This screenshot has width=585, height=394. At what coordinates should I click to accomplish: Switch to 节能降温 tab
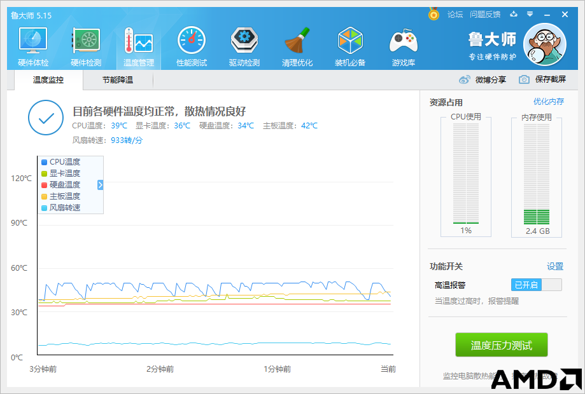118,79
